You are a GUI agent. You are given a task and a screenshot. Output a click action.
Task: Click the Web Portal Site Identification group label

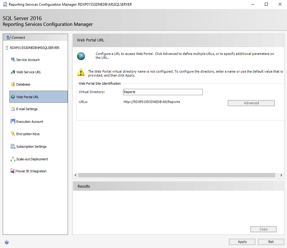point(100,83)
